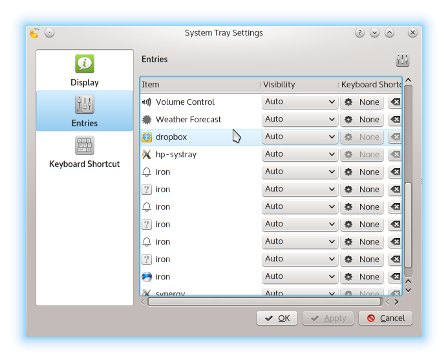Set shortcut using Weather Forecast None button
Screen dimensions: 448x363
362,120
